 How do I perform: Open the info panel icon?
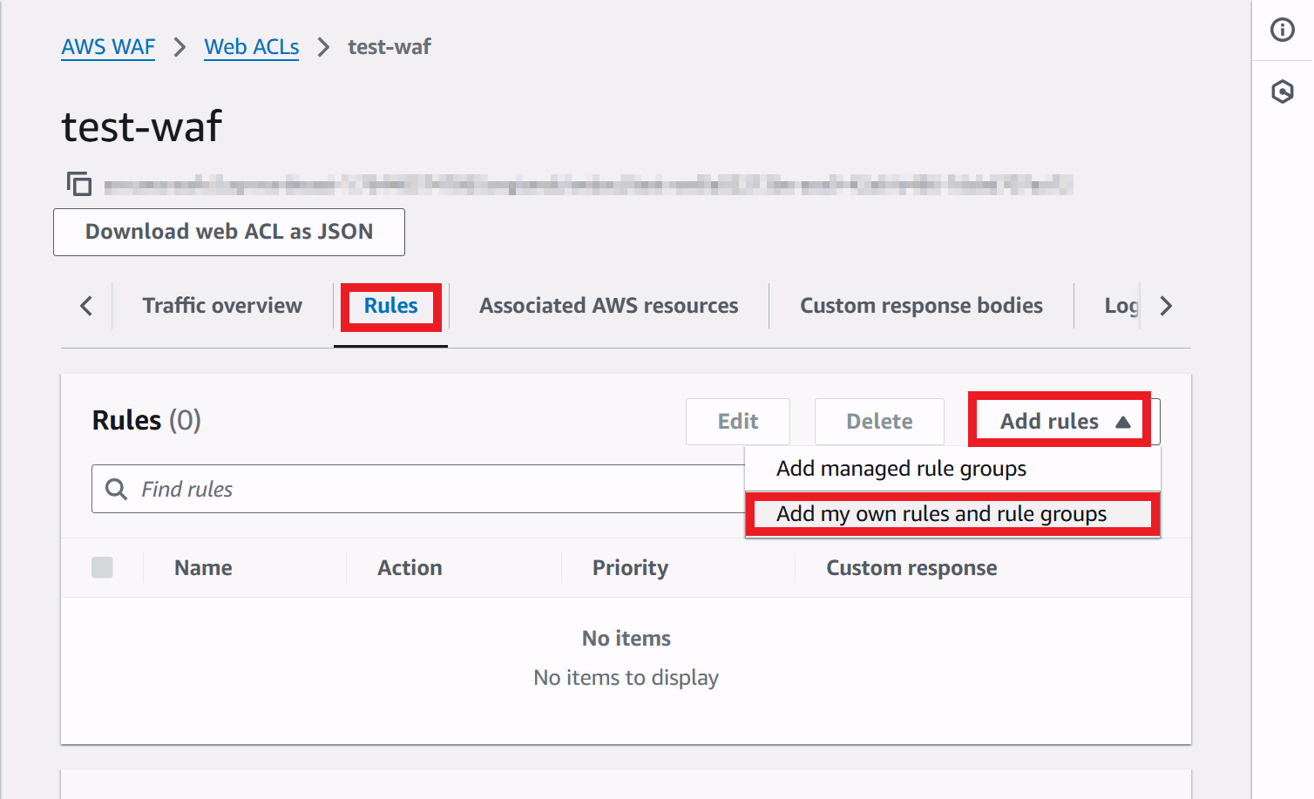(1283, 30)
